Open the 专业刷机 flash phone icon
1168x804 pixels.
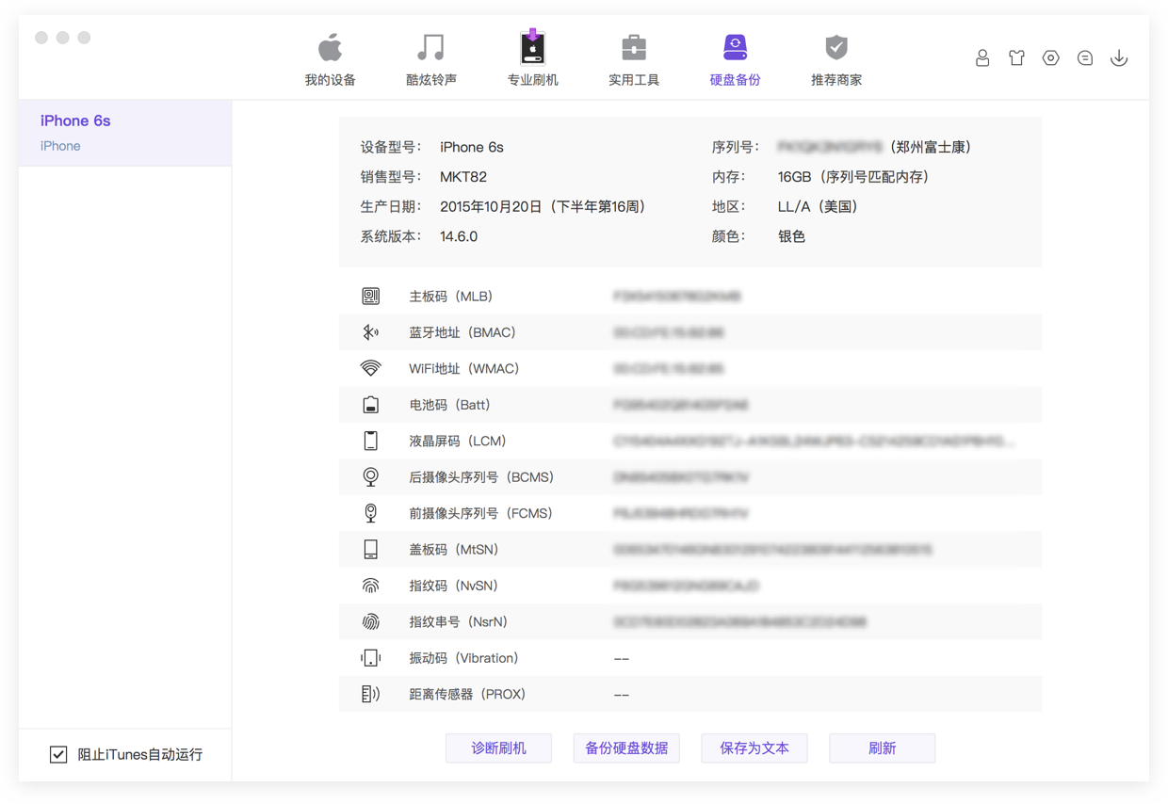pos(532,46)
